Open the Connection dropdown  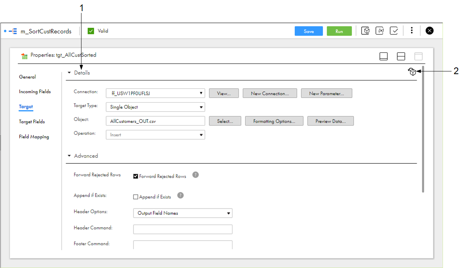click(x=155, y=93)
